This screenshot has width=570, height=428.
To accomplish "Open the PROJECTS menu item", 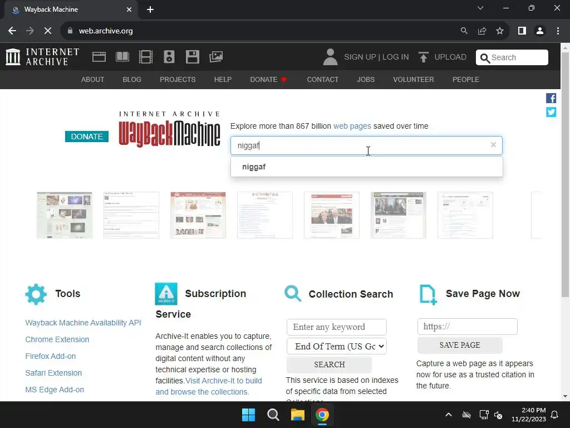I will pyautogui.click(x=178, y=79).
